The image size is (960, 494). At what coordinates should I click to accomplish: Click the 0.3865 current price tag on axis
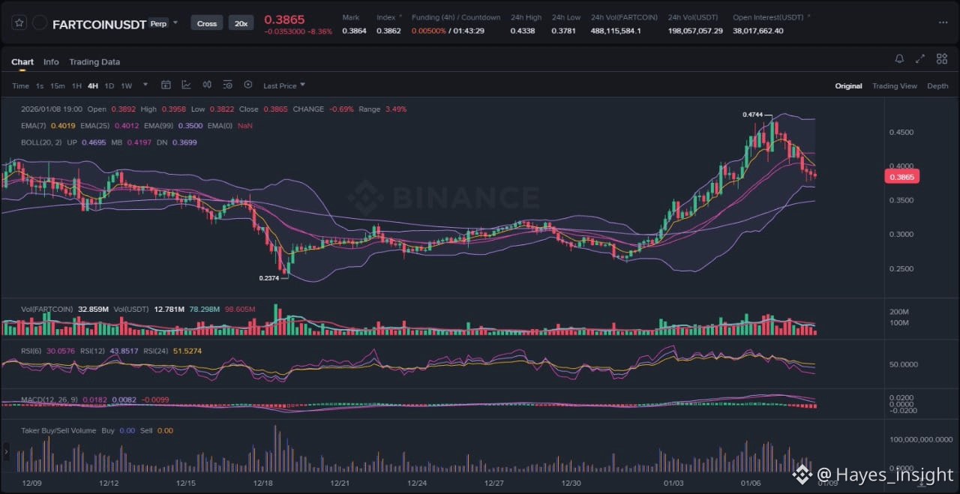[902, 177]
